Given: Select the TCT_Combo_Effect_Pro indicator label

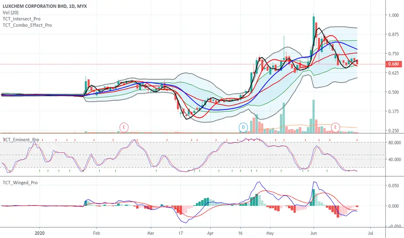Looking at the screenshot, I should point(27,25).
